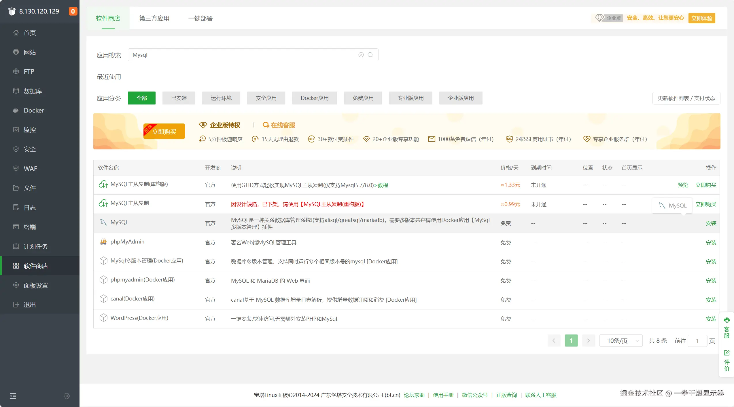Clear the Mysql search text
This screenshot has height=407, width=734.
361,55
